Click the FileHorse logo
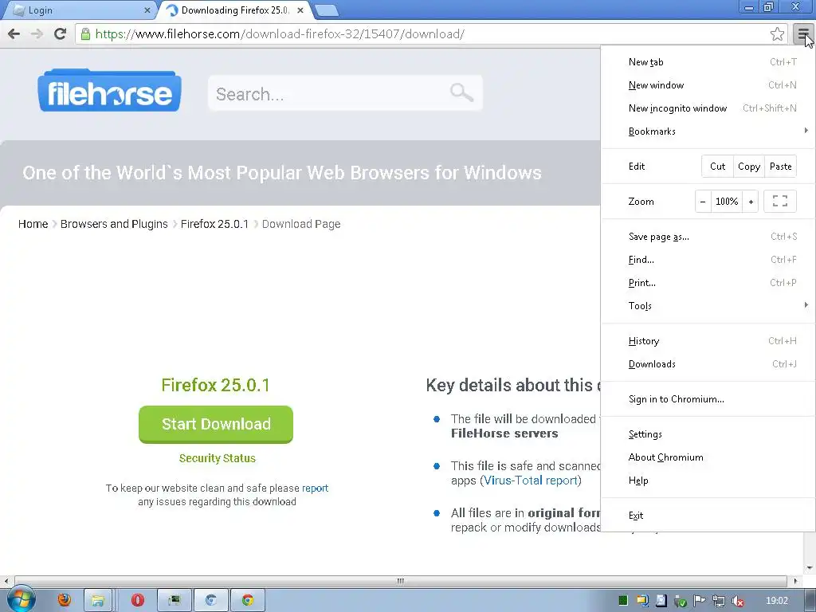Screen dimensions: 816x612 point(109,91)
